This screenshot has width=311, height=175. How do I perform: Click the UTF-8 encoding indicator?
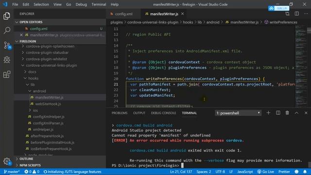pyautogui.click(x=220, y=172)
